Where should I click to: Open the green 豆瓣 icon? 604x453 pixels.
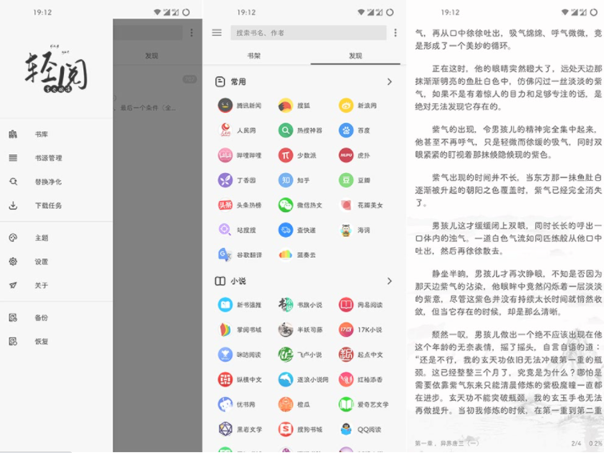346,180
